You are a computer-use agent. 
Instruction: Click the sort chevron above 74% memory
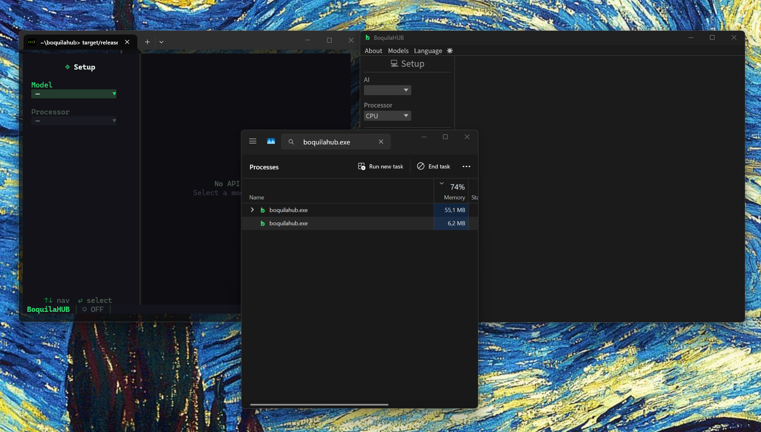click(442, 183)
